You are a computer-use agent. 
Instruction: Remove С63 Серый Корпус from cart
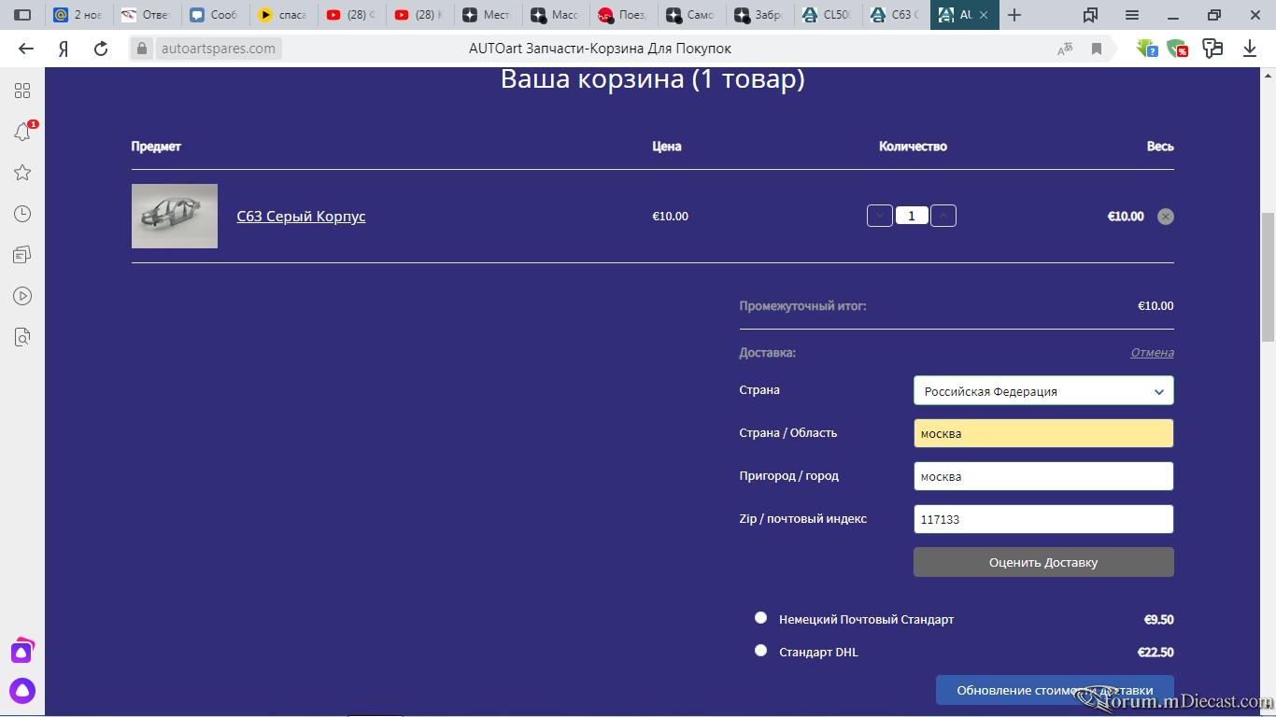[1165, 217]
